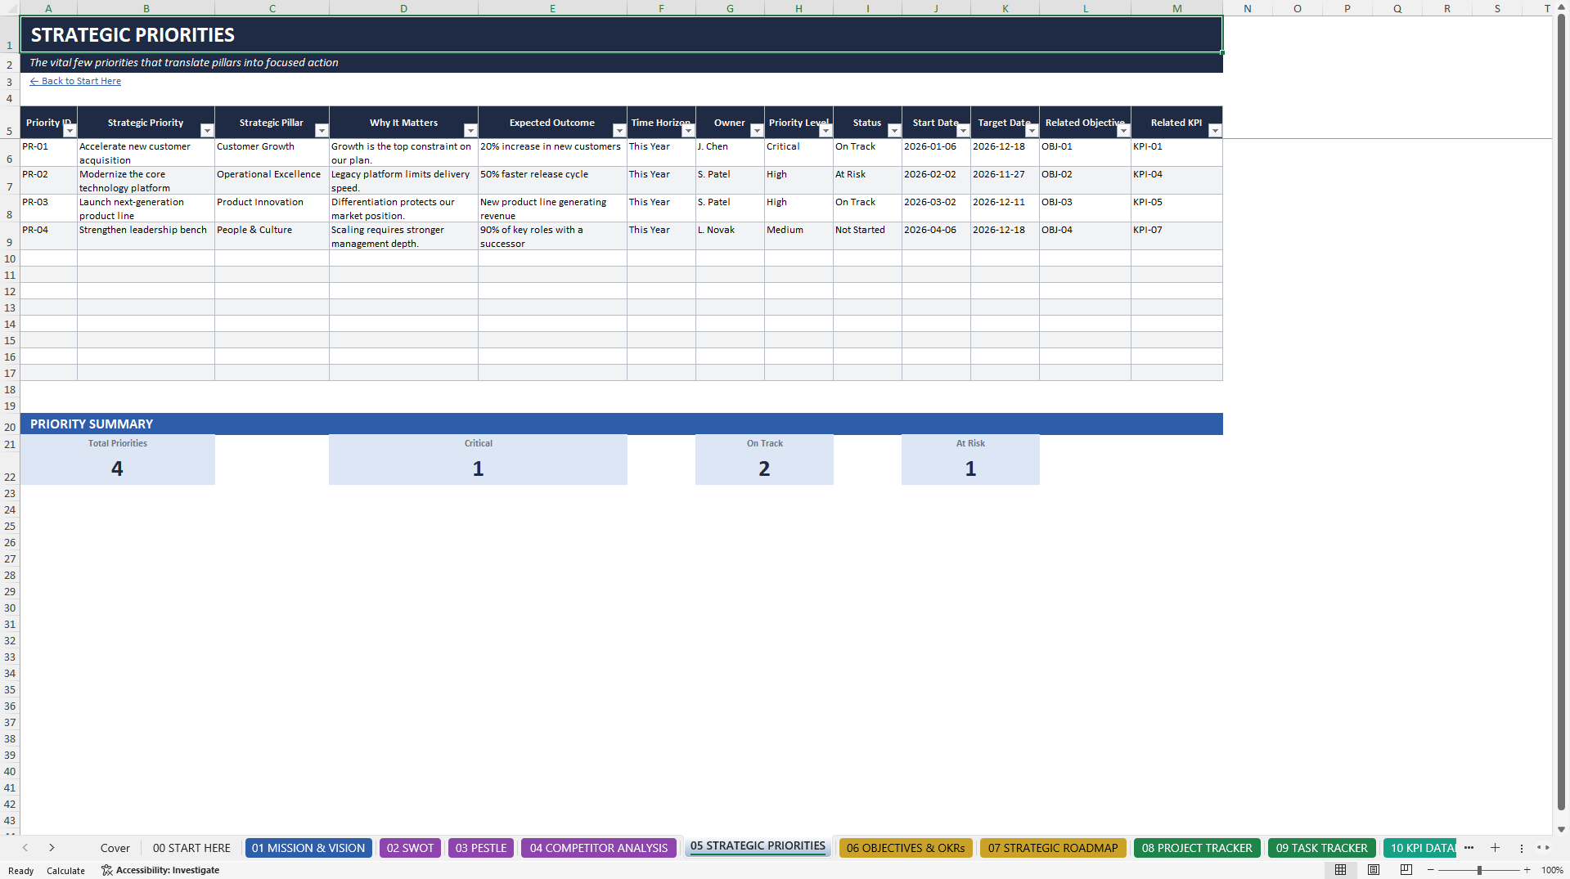This screenshot has height=879, width=1570.
Task: Zoom out using minus button
Action: tap(1431, 870)
